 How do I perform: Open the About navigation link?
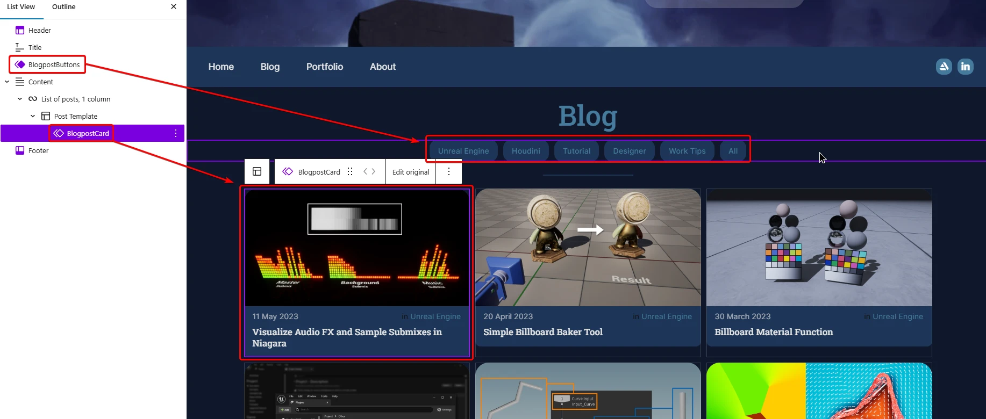[x=383, y=67]
